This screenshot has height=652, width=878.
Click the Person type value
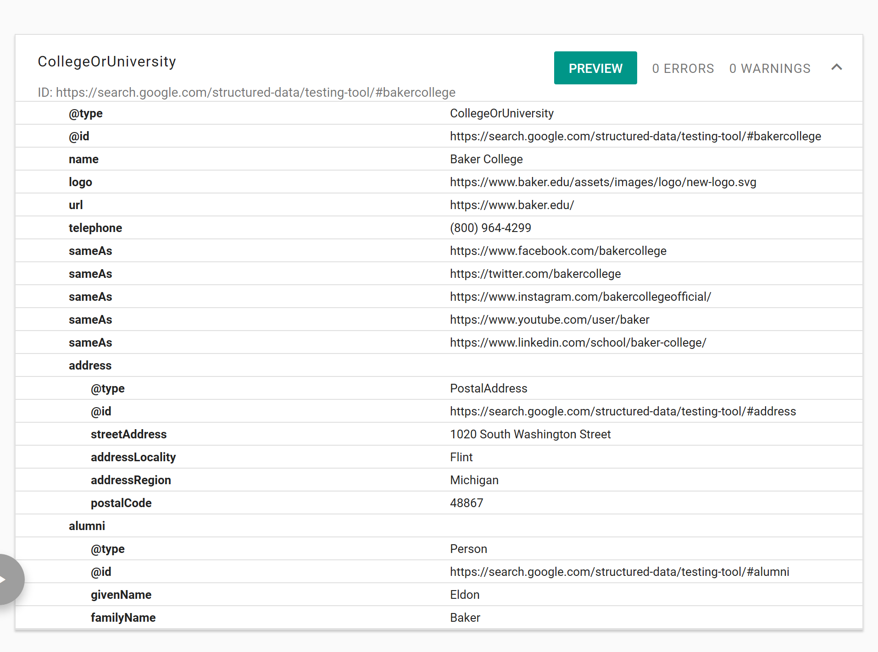click(x=468, y=549)
